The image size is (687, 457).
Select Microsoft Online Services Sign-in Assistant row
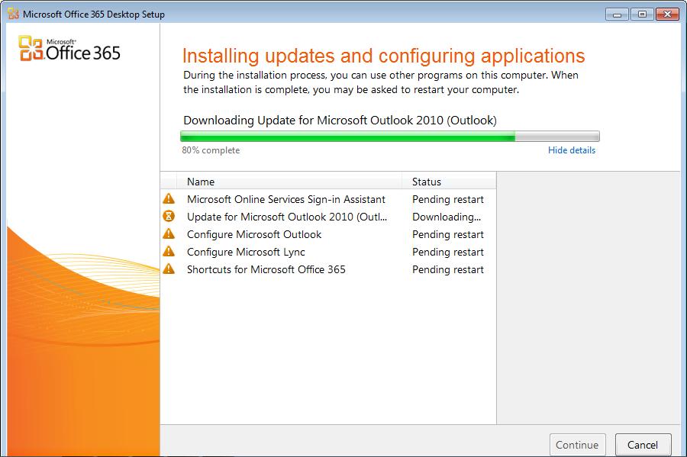click(x=328, y=199)
